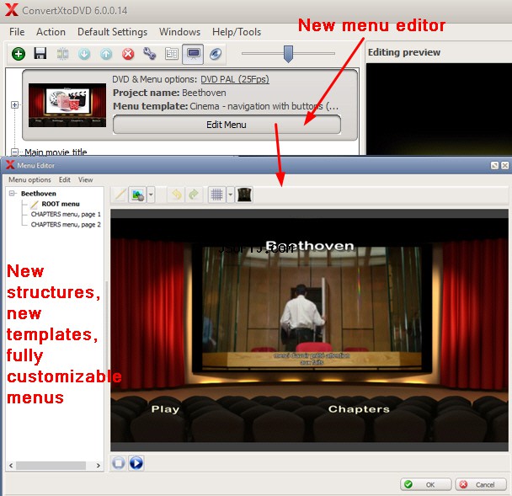Click the blue move down arrow icon
512x496 pixels.
pyautogui.click(x=84, y=54)
